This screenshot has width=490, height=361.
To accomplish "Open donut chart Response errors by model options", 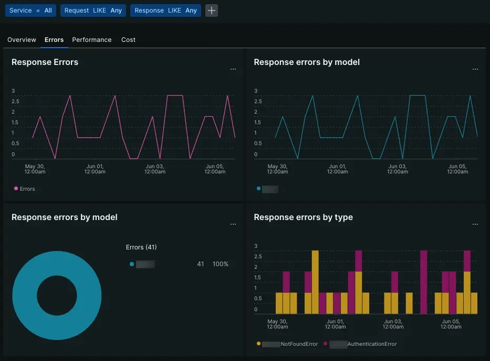I will tap(233, 224).
